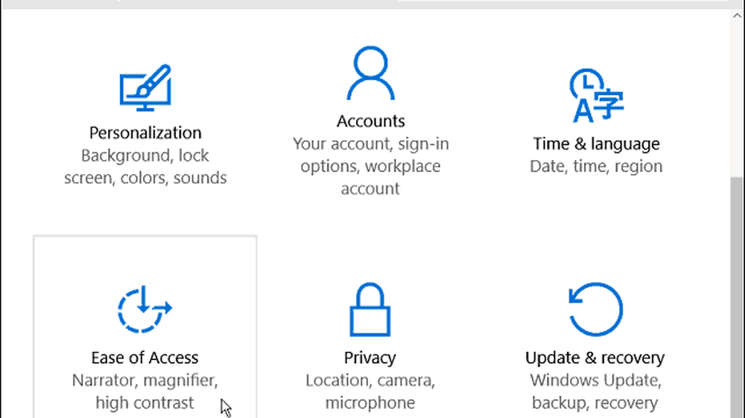Click the Time & language clock icon

(595, 95)
